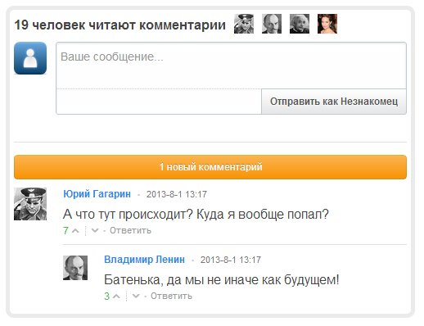Viewport: 424px width, 326px height.
Task: Upvote Владимир Ленин's reply
Action: pyautogui.click(x=116, y=297)
